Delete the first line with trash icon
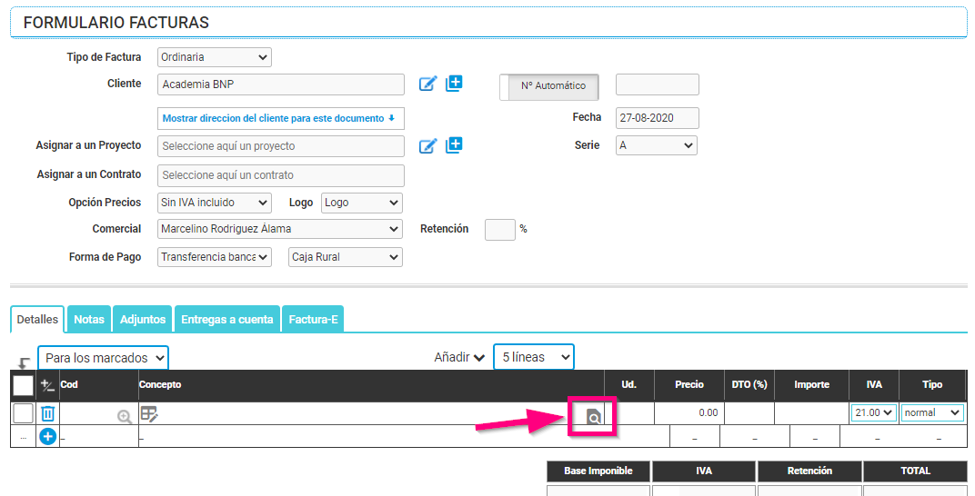The height and width of the screenshot is (496, 975). point(48,413)
